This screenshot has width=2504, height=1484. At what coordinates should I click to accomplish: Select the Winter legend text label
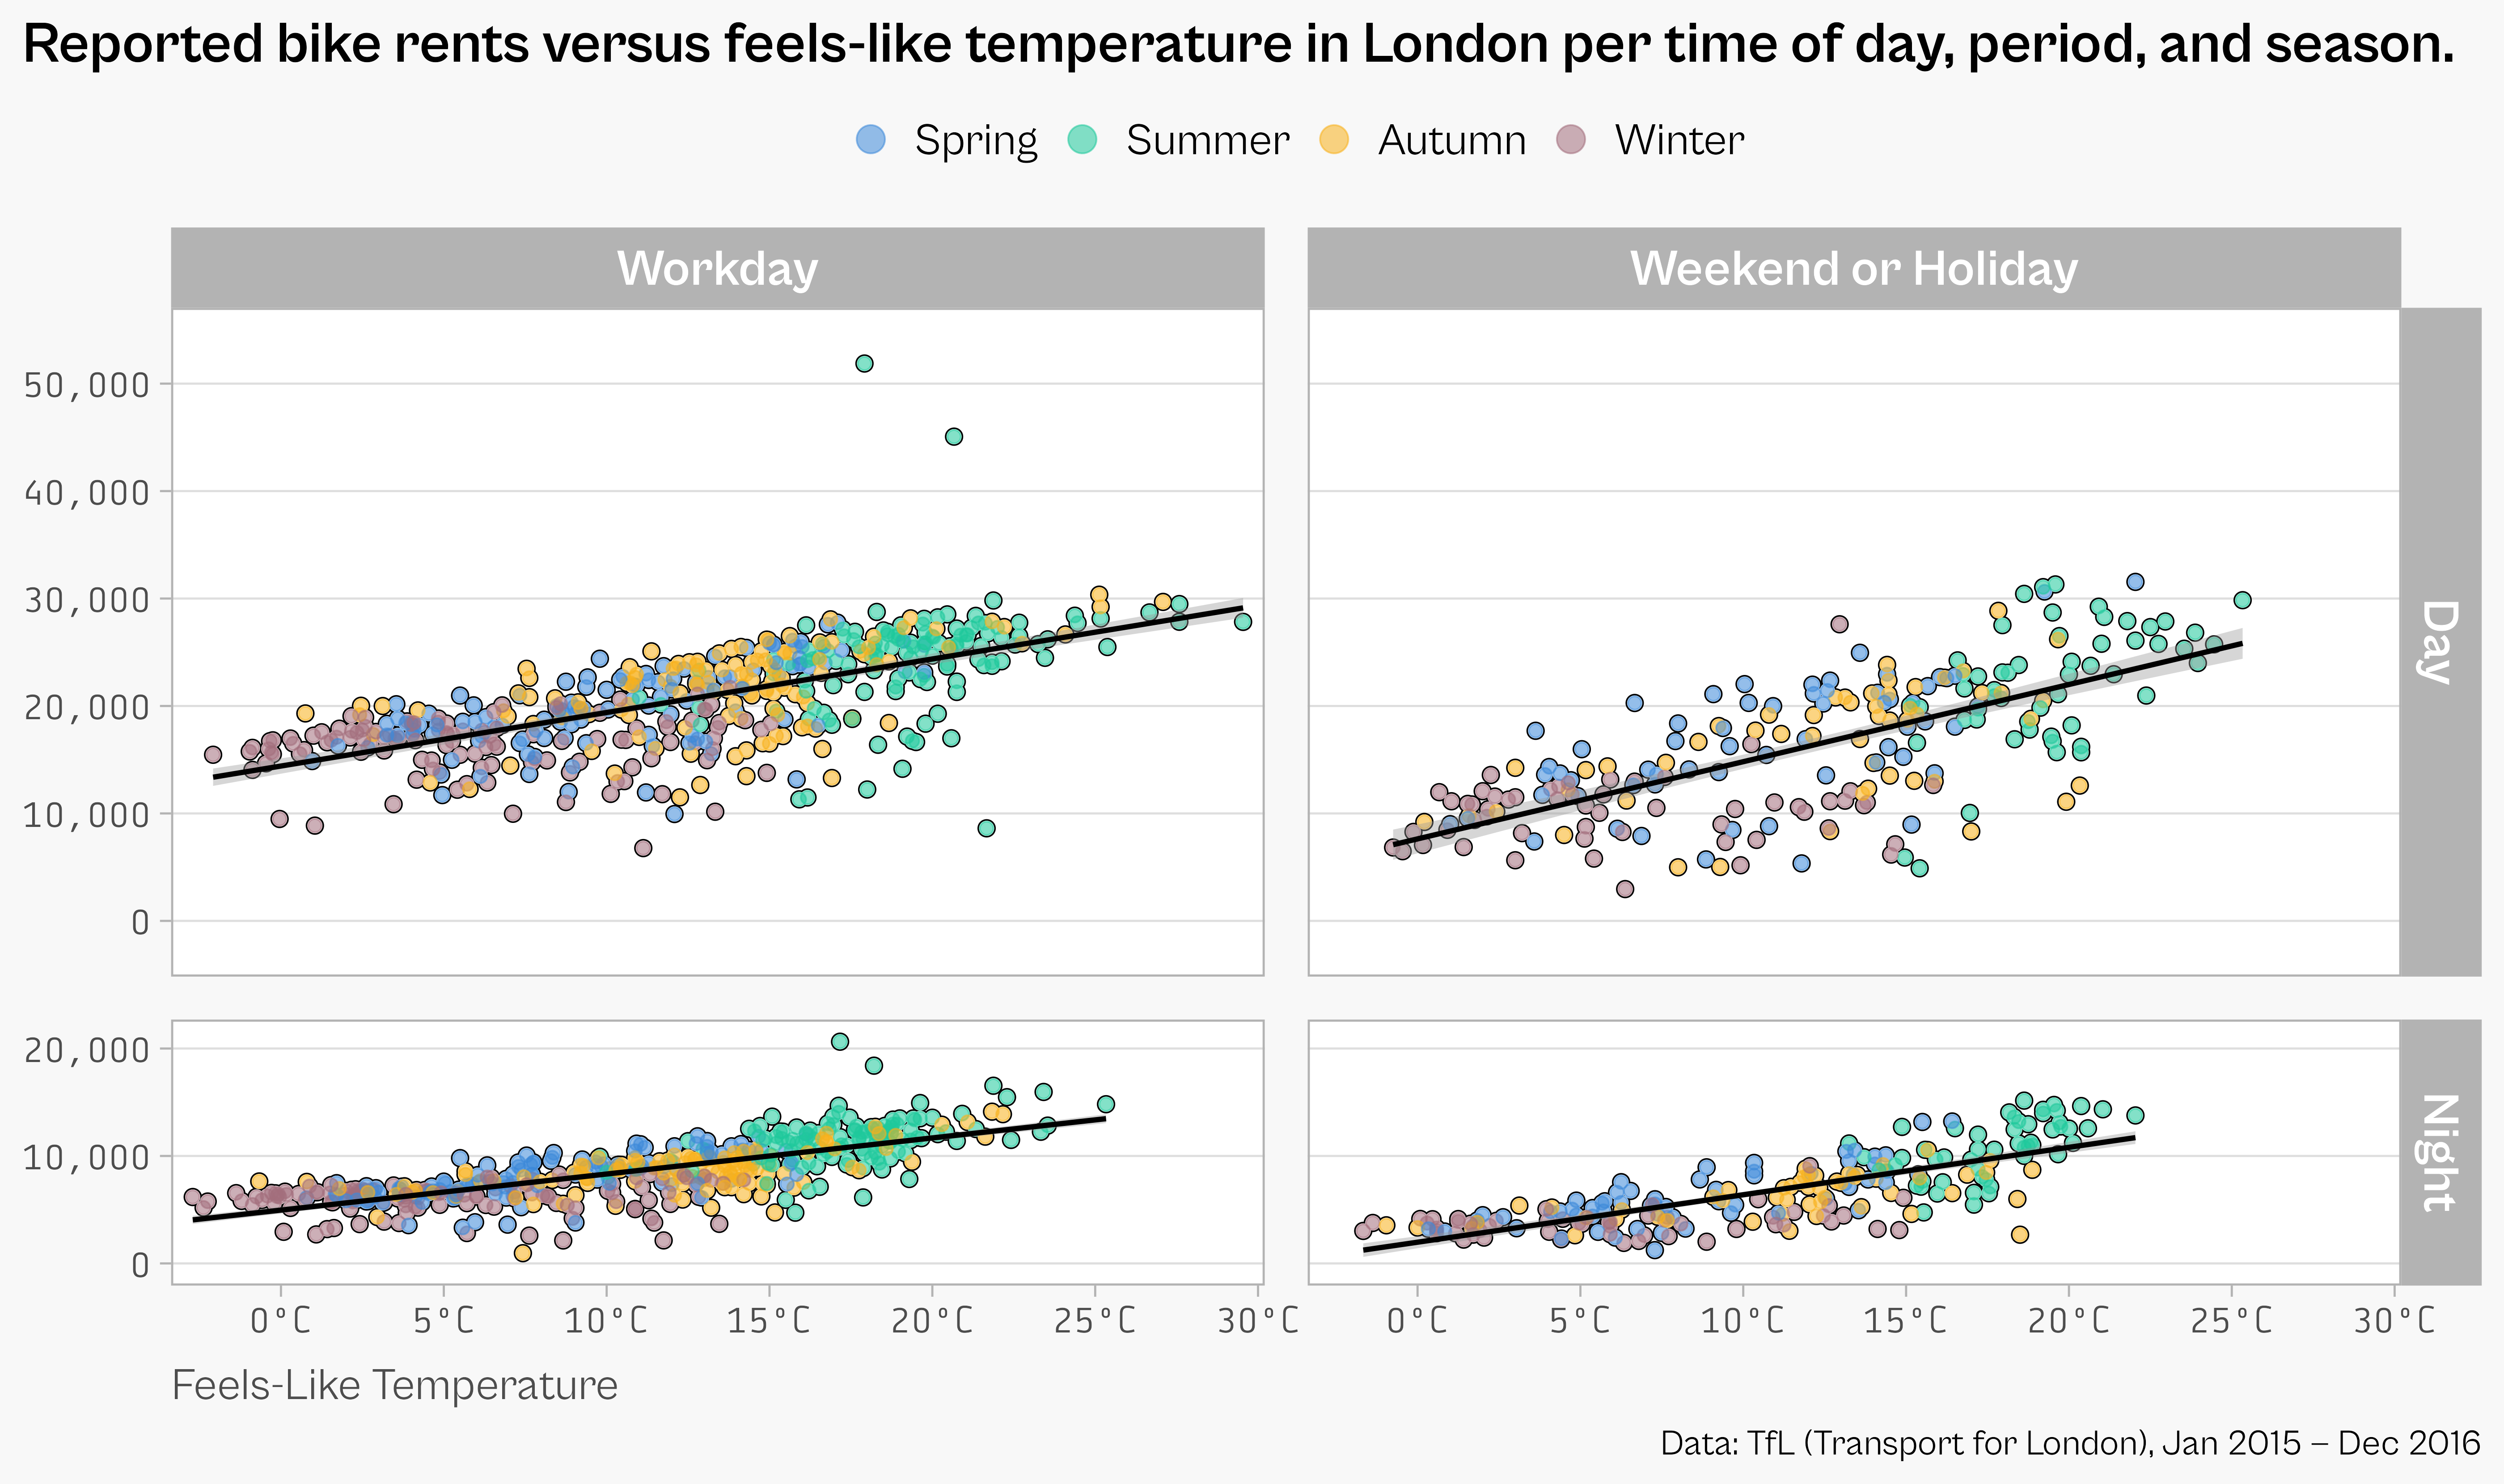pyautogui.click(x=1679, y=140)
